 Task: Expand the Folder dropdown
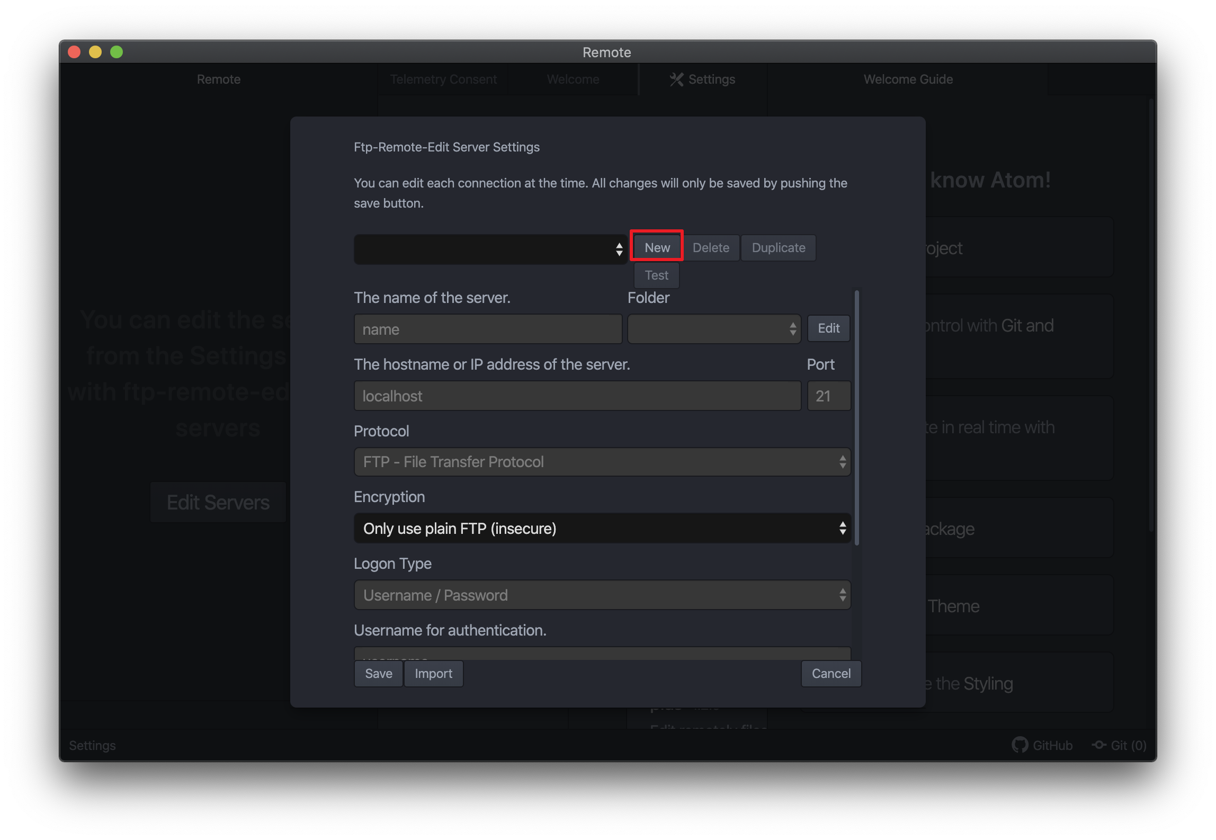[713, 329]
